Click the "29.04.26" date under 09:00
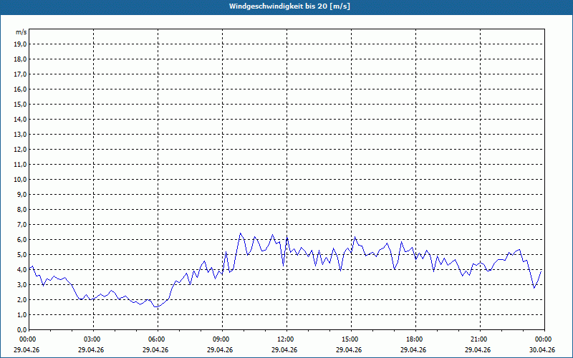The width and height of the screenshot is (573, 358). [x=220, y=349]
